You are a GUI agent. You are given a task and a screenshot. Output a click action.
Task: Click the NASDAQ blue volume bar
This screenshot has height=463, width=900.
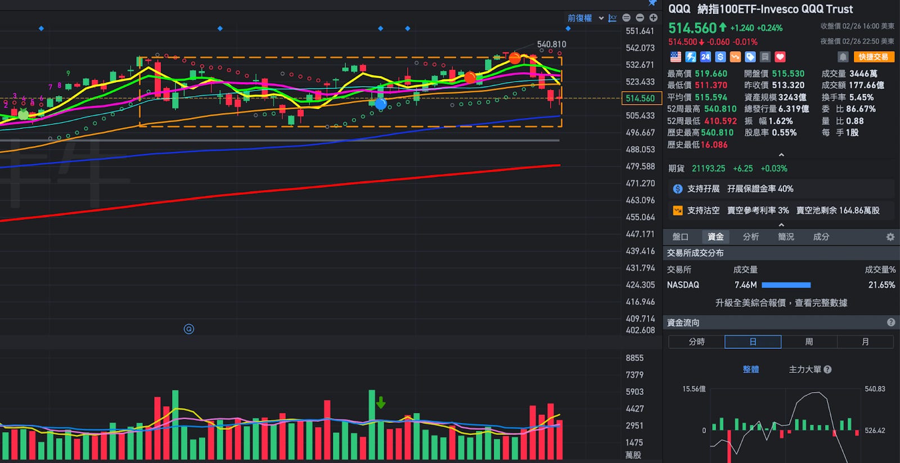point(786,285)
